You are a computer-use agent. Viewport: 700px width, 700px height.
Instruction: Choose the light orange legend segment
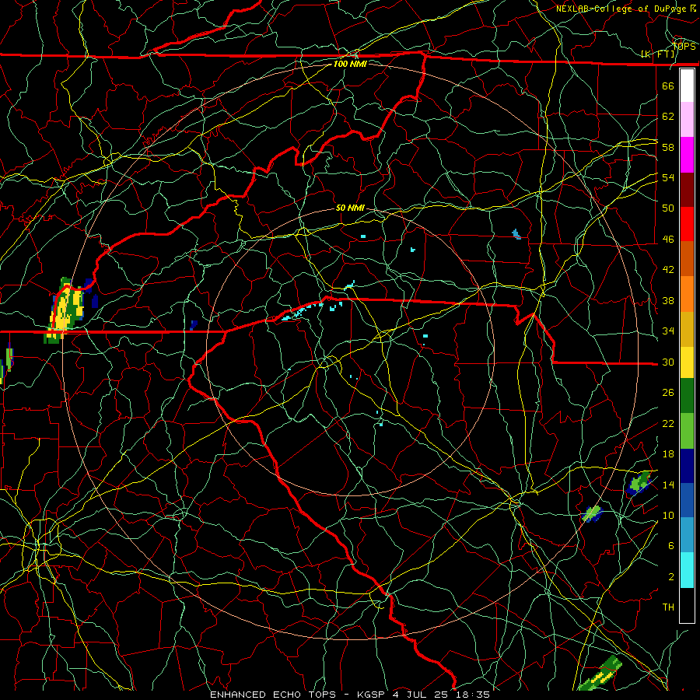click(687, 294)
